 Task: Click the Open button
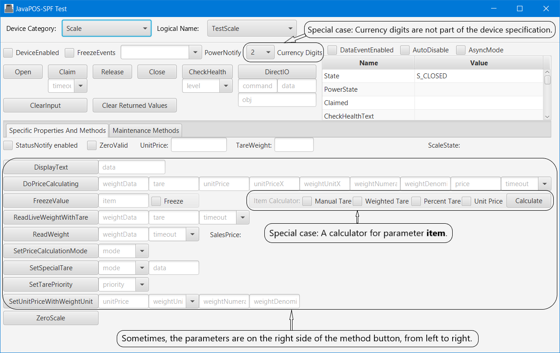coord(23,72)
